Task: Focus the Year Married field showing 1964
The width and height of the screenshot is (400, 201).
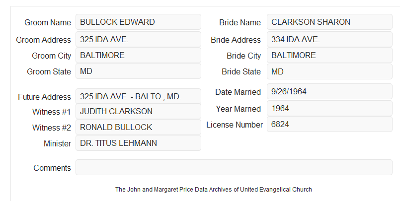Action: tap(329, 108)
